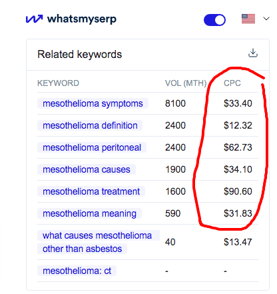Viewport: 277px width, 294px height.
Task: Click the VOL (MTH) column header
Action: 186,83
